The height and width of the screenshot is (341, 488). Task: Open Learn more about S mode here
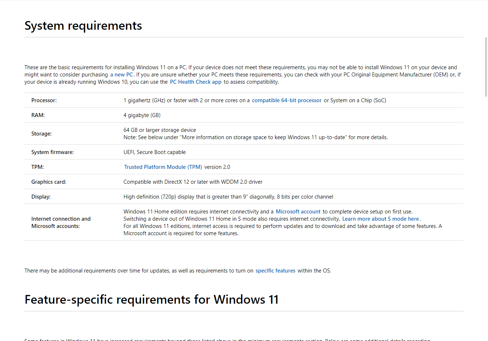(x=381, y=219)
